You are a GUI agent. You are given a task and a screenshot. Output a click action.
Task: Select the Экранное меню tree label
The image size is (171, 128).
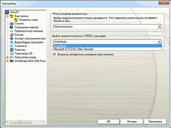[28, 20]
